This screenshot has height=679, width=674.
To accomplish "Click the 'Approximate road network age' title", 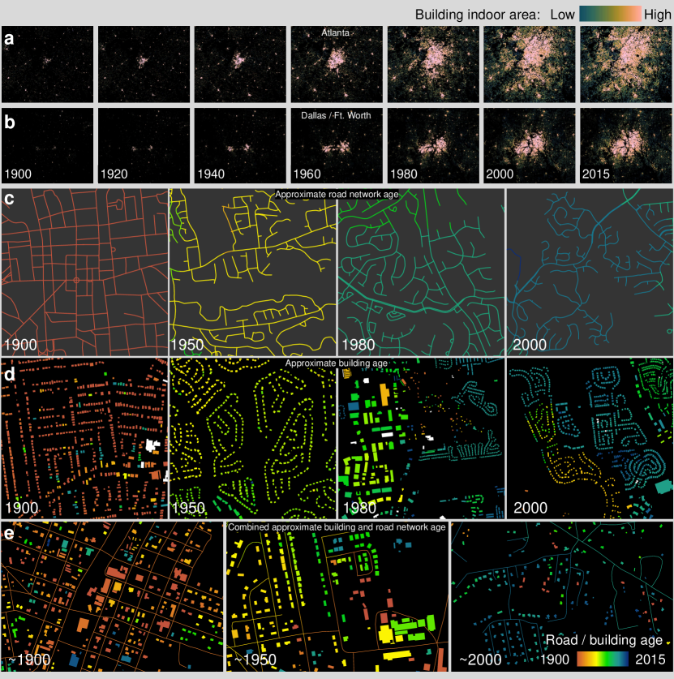I will 337,195.
